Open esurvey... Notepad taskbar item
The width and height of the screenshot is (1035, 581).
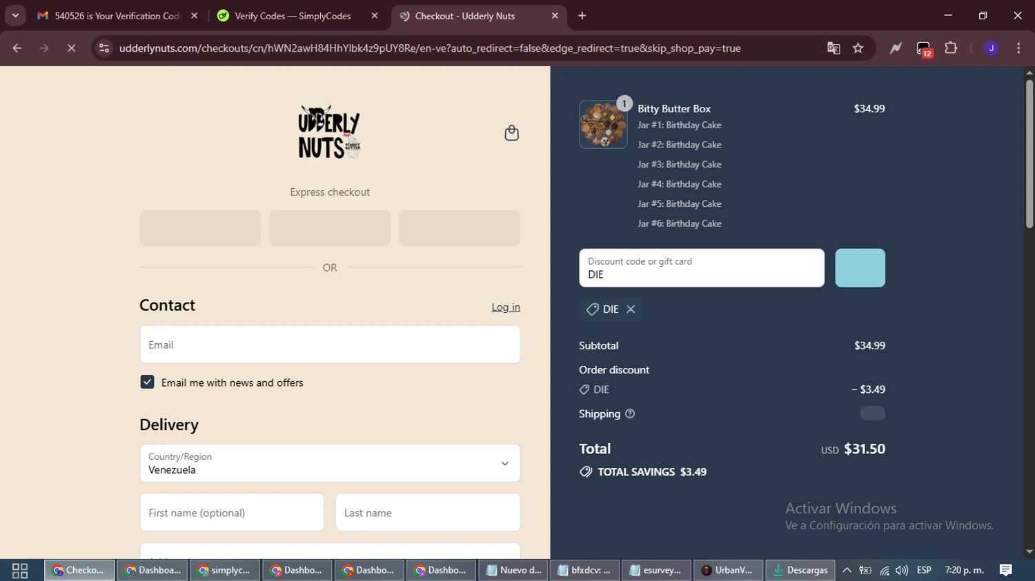pos(657,571)
